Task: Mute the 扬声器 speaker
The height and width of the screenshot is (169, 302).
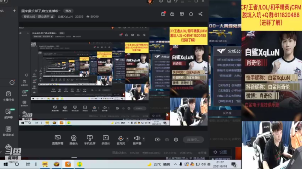Action: (137, 140)
